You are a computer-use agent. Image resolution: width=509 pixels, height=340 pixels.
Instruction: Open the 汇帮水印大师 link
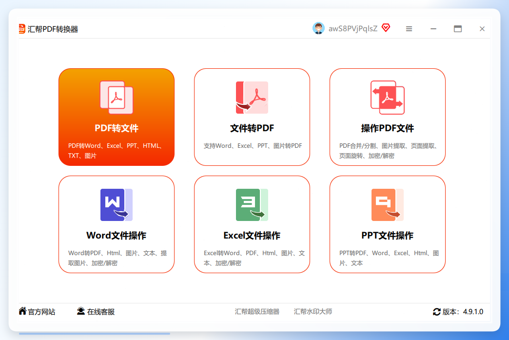click(313, 312)
